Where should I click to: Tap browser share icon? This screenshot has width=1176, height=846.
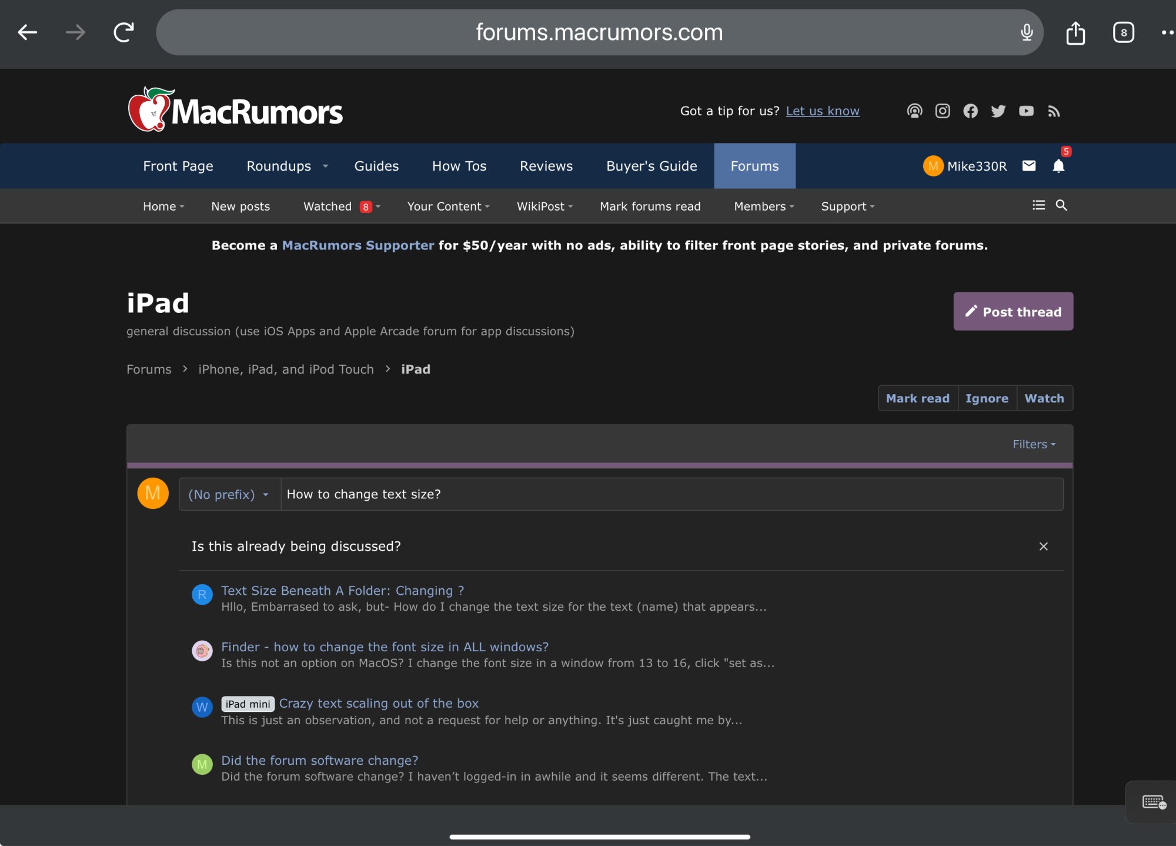1075,32
